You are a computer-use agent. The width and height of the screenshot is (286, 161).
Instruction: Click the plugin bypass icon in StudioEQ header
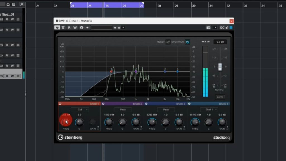click(63, 27)
